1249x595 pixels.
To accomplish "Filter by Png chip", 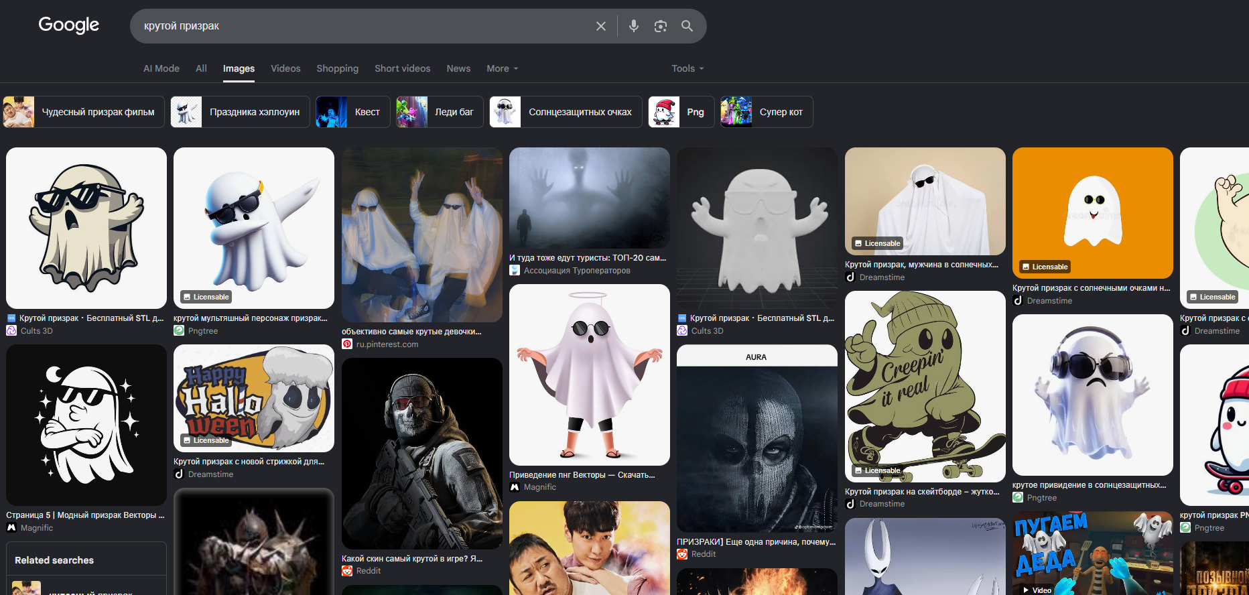I will coord(681,112).
